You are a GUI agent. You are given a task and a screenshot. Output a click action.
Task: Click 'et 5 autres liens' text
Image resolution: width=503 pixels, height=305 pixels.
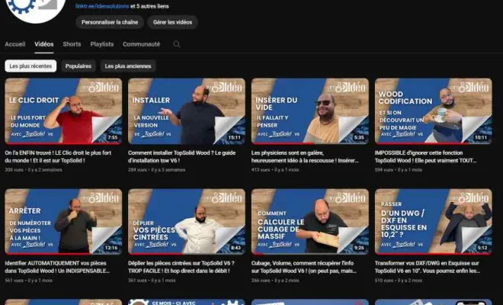tap(149, 6)
